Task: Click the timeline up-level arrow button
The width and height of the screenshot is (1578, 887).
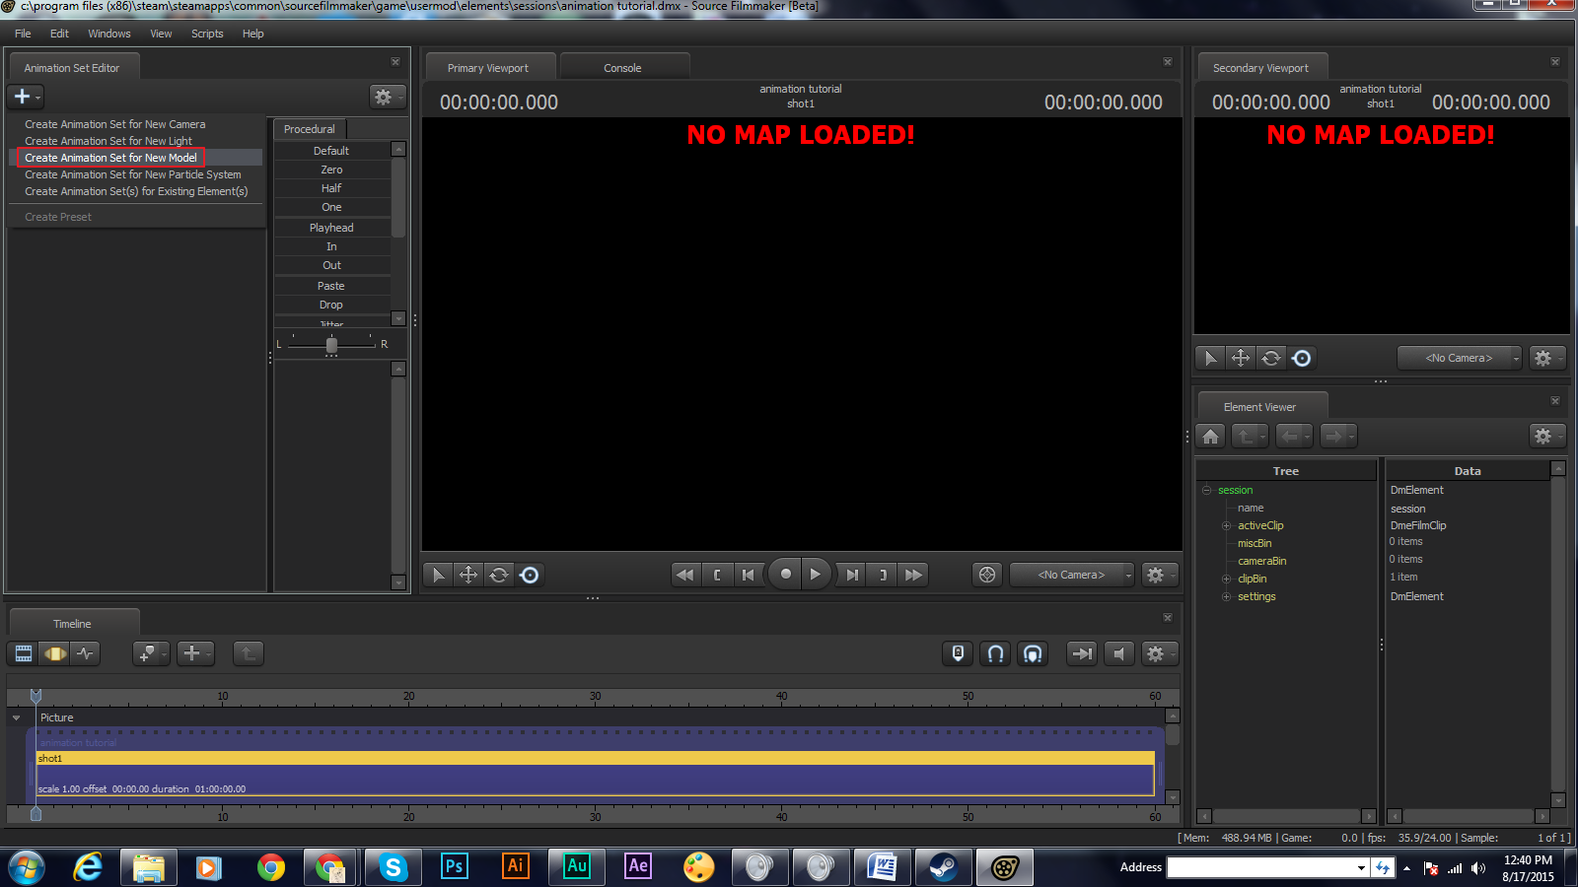Action: [248, 653]
